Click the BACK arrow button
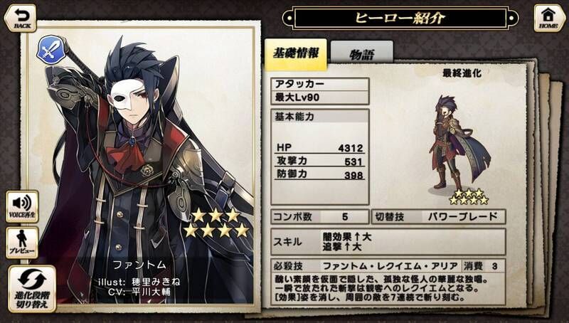569x323 pixels. tap(21, 18)
